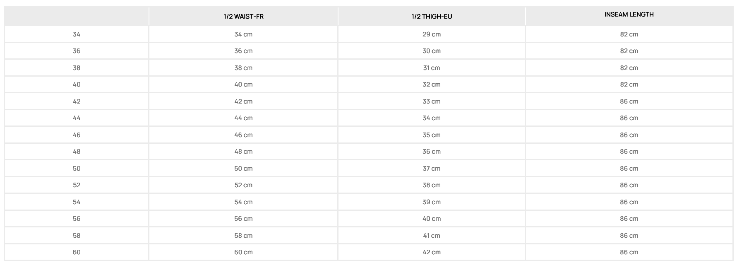Image resolution: width=737 pixels, height=263 pixels.
Task: Select the size 36 row label
Action: (x=77, y=51)
